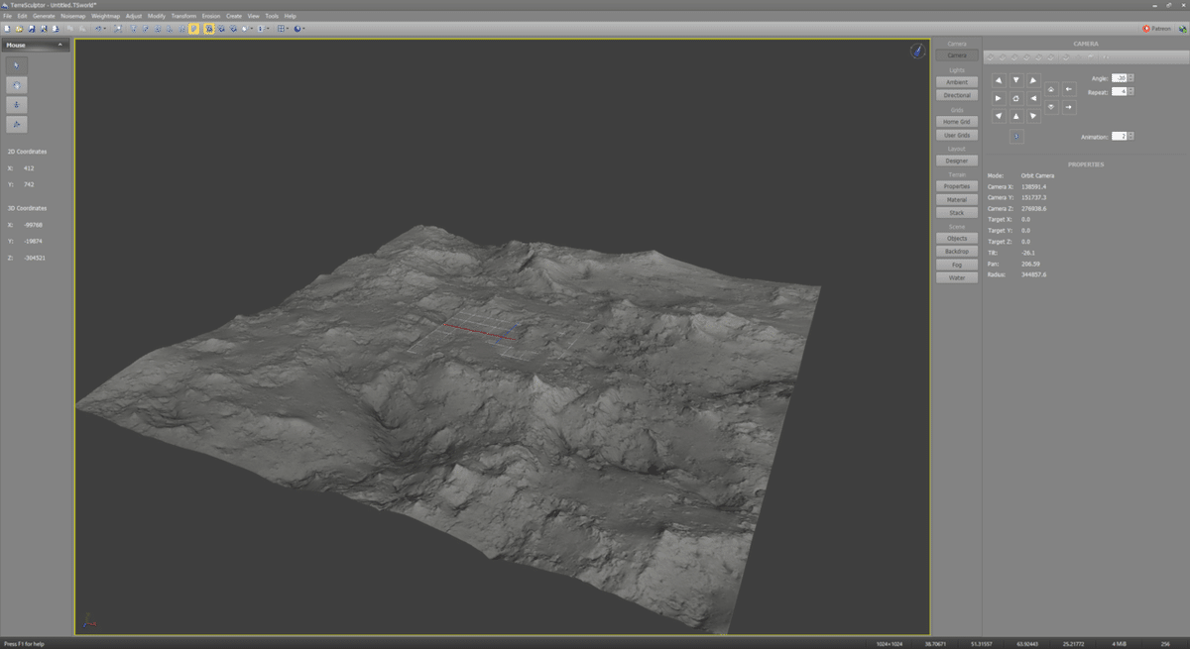Click the center camera reset arrow button
Screen dimensions: 1190x649
point(1015,98)
